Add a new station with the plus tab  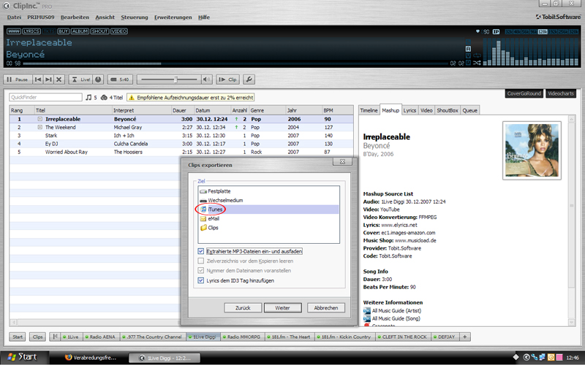[465, 337]
